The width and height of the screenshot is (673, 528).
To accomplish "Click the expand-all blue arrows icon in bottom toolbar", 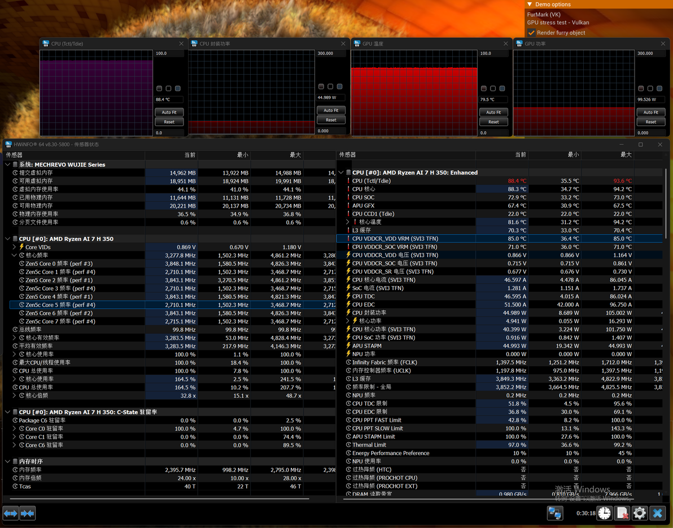I will point(10,513).
